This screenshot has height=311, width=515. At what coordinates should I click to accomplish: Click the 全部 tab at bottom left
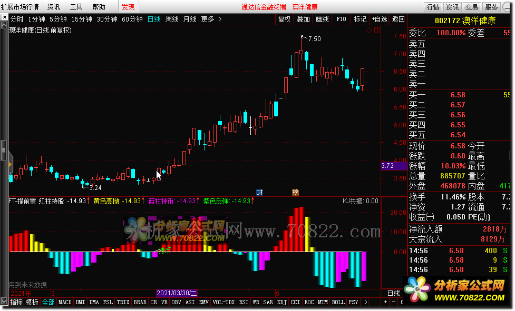tap(48, 302)
